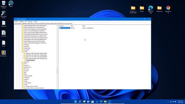The width and height of the screenshot is (185, 104).
Task: Open the taskbar clock and date
Action: [x=180, y=102]
